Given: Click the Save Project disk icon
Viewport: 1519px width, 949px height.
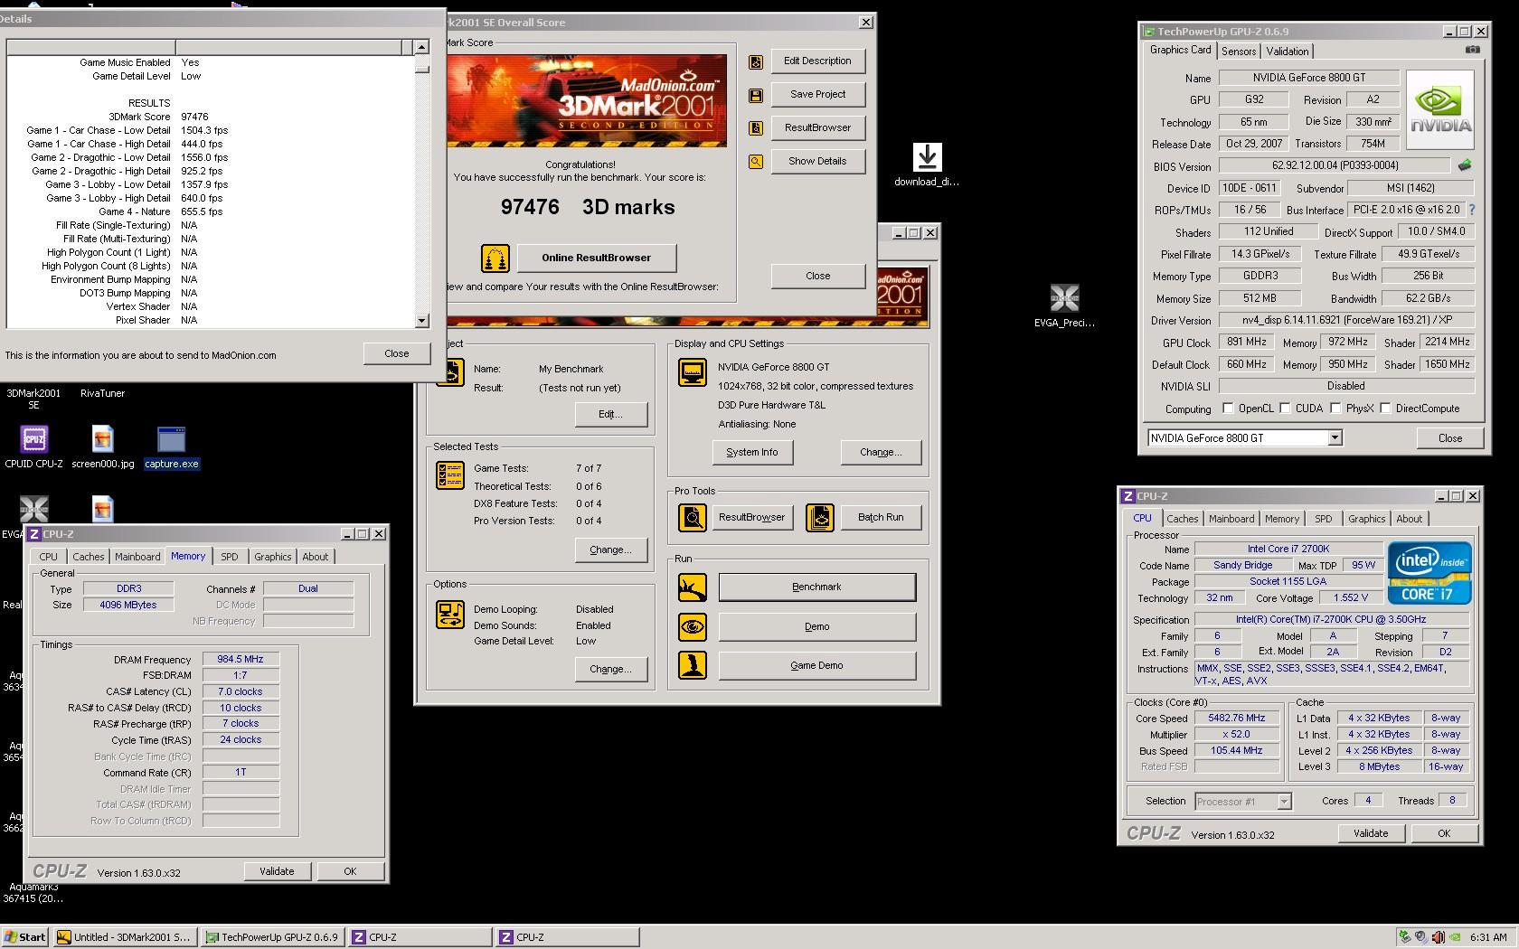Looking at the screenshot, I should pos(756,95).
